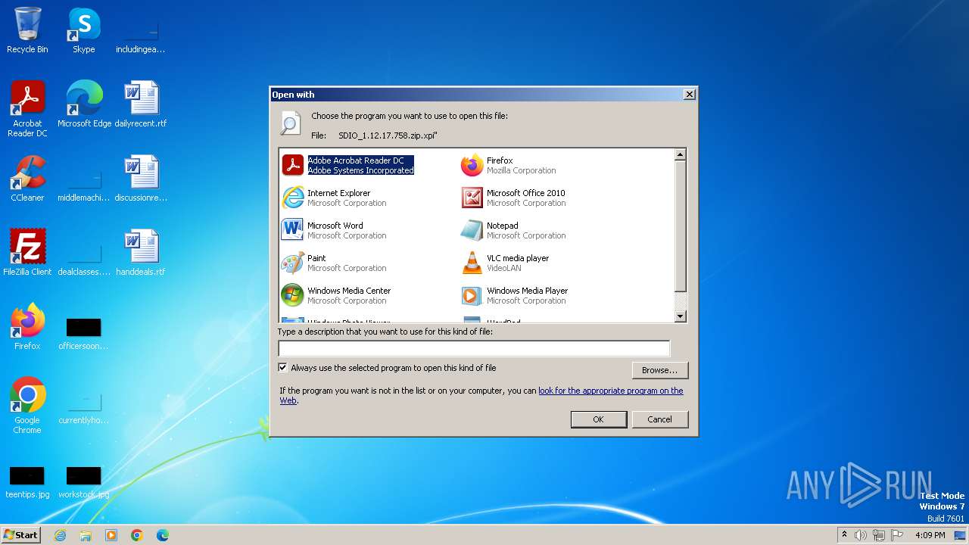Select teentips.jpg desktop file
This screenshot has height=545, width=969.
tap(27, 481)
